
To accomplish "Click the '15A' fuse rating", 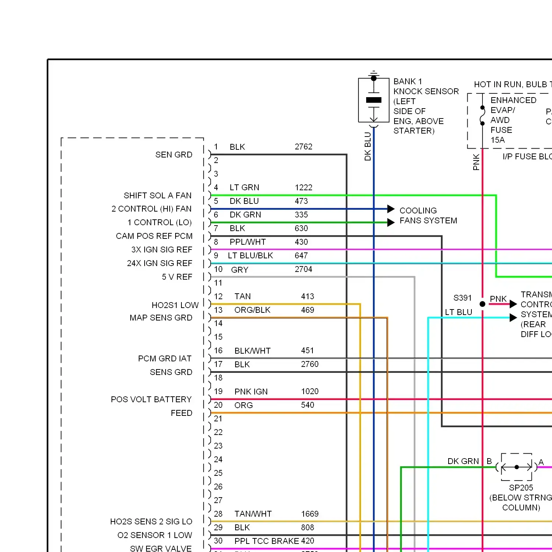I will click(x=498, y=140).
